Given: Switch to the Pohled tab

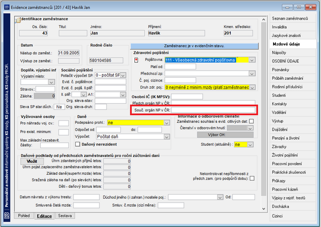Looking at the screenshot, I should [x=24, y=216].
